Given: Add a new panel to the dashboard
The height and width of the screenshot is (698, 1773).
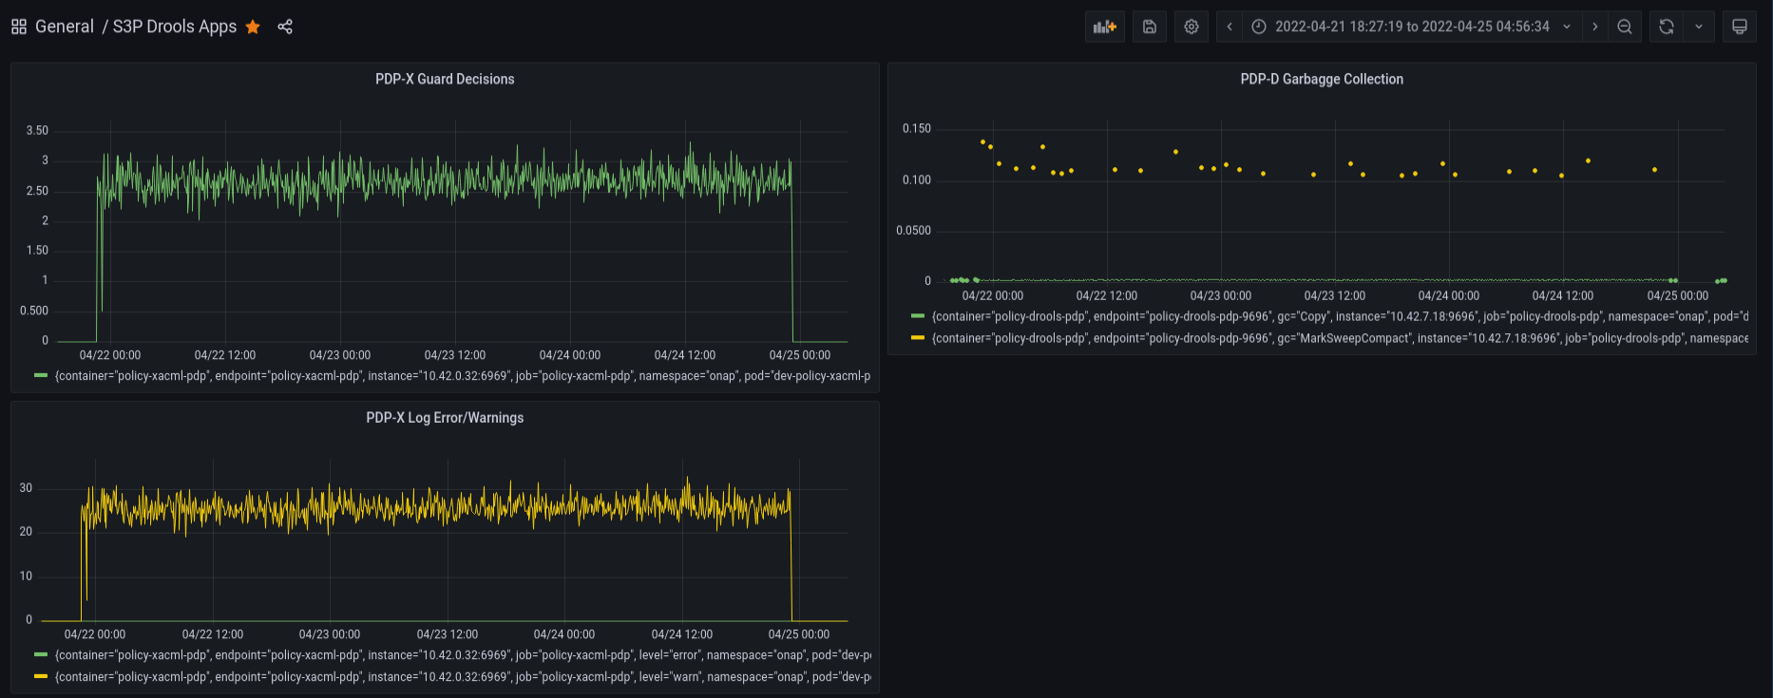Looking at the screenshot, I should pyautogui.click(x=1105, y=27).
